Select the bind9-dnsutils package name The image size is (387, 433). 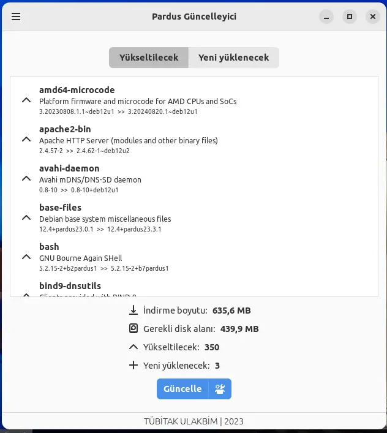[x=70, y=286]
